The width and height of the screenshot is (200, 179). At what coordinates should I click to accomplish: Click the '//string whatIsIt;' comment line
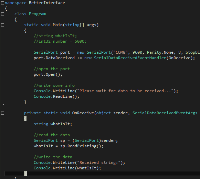pyautogui.click(x=55, y=36)
